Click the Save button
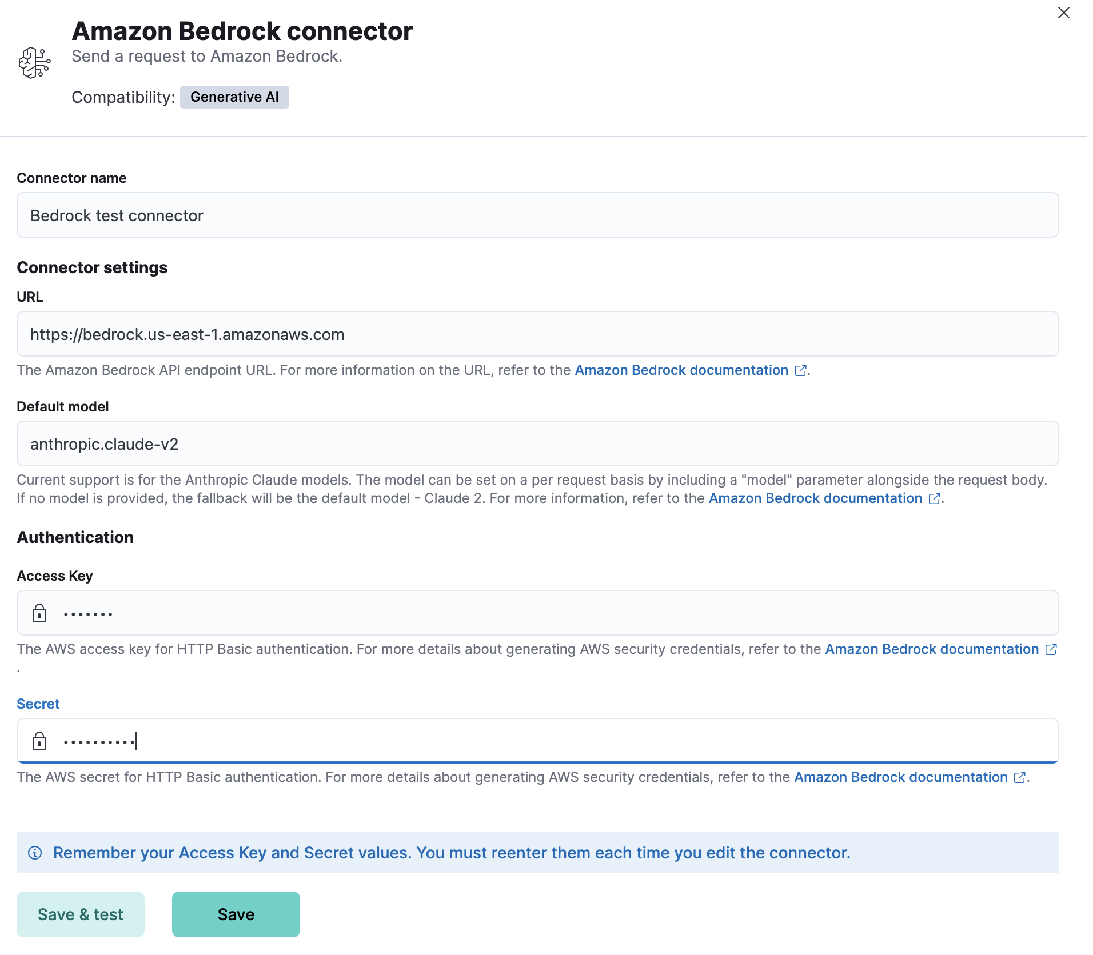The height and width of the screenshot is (955, 1093). (x=236, y=914)
